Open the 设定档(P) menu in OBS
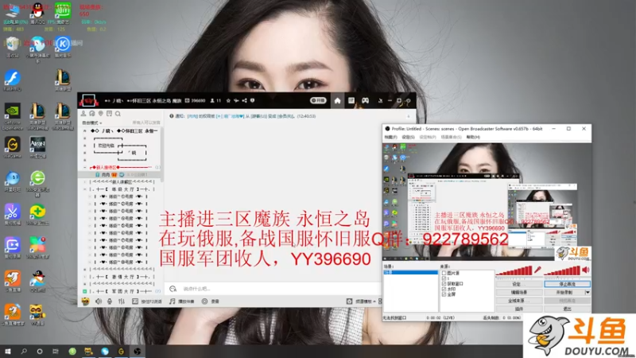The height and width of the screenshot is (358, 636). [428, 137]
